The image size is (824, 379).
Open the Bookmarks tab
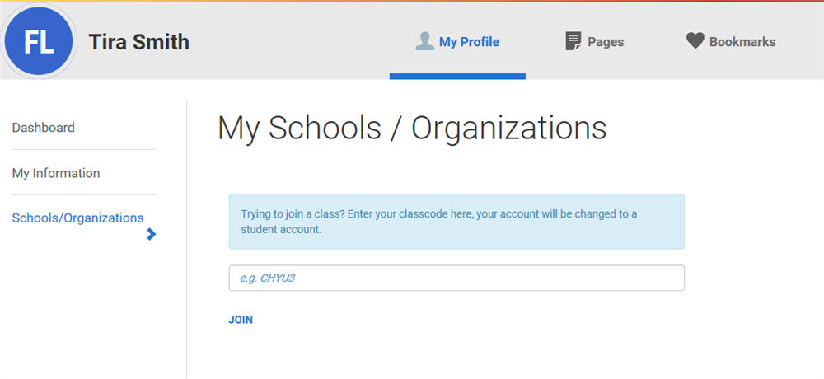(731, 41)
